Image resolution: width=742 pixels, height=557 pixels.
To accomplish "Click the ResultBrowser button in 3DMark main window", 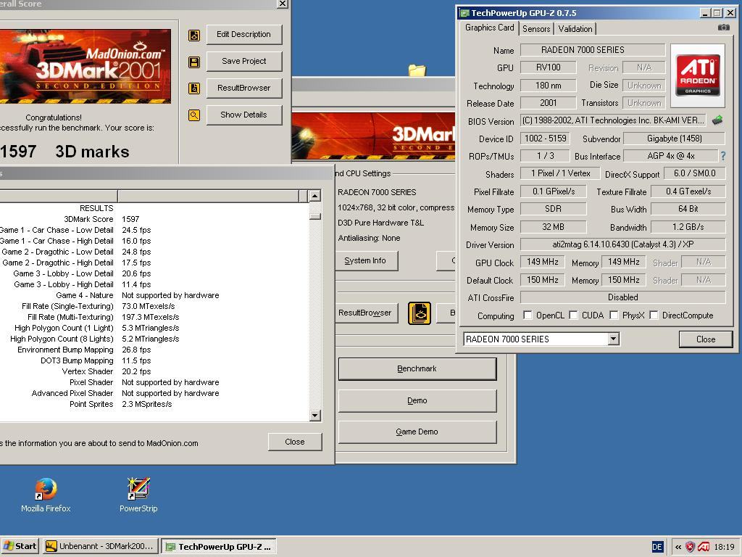I will [365, 313].
